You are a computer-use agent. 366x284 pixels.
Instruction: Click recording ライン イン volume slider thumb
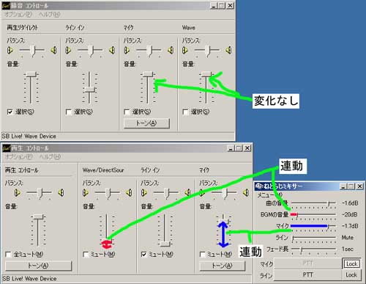[x=89, y=90]
